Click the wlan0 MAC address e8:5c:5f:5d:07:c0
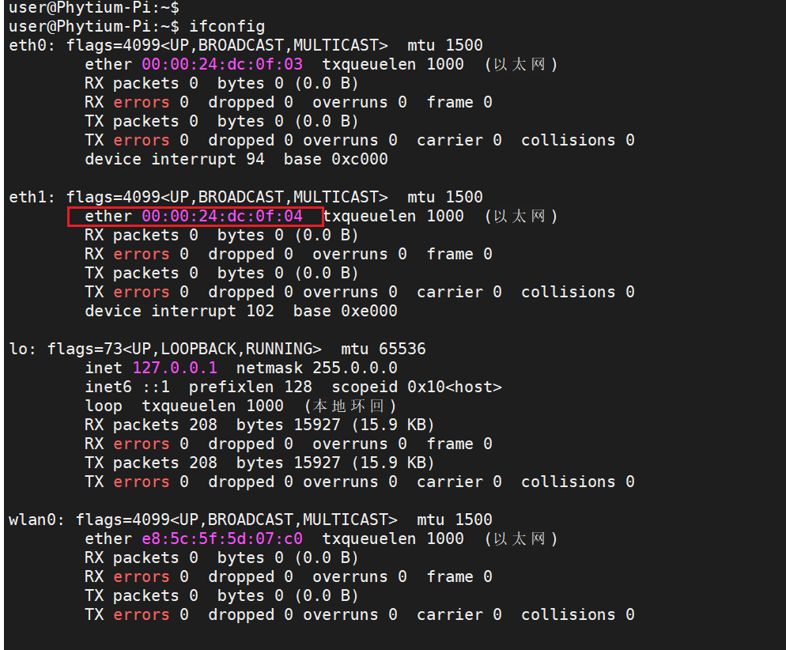786x650 pixels. coord(222,539)
